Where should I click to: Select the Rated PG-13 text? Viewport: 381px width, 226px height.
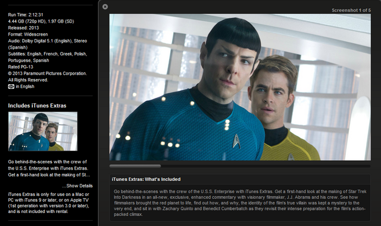[x=20, y=67]
